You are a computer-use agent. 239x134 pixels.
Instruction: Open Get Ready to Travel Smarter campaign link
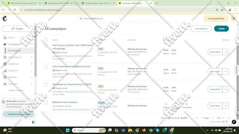point(72,84)
